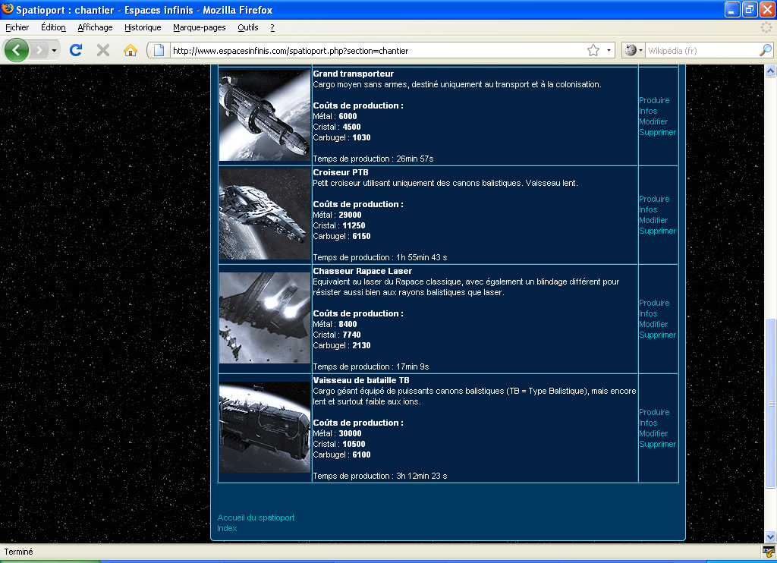Click the Grand transporteur ship image

point(265,115)
